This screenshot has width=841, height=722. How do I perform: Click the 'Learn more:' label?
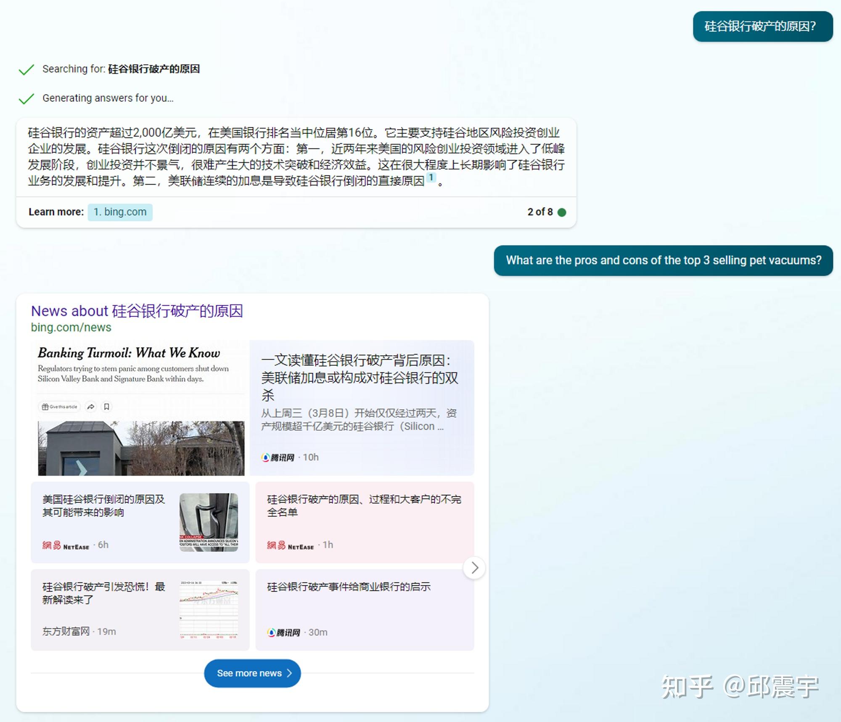coord(56,212)
